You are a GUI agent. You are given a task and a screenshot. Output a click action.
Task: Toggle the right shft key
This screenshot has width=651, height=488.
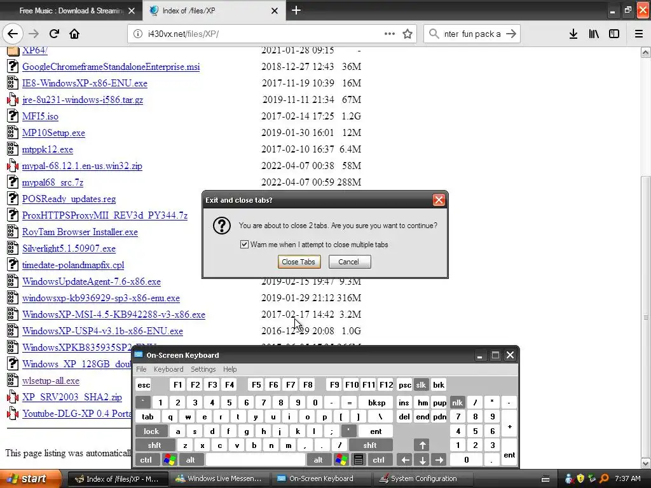coord(370,445)
